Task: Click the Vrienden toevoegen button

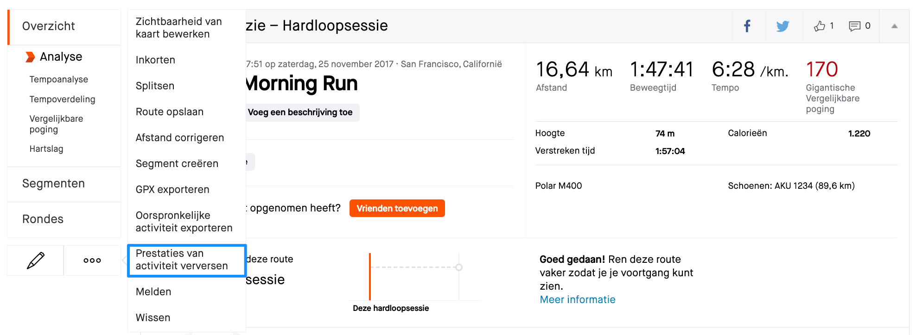Action: (397, 208)
